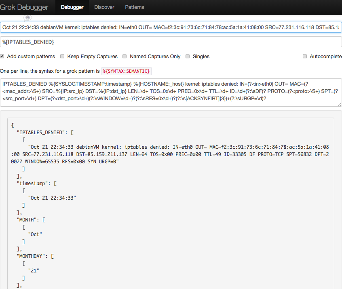Image resolution: width=342 pixels, height=289 pixels.
Task: Enable Named Captures Only checkbox
Action: (125, 57)
